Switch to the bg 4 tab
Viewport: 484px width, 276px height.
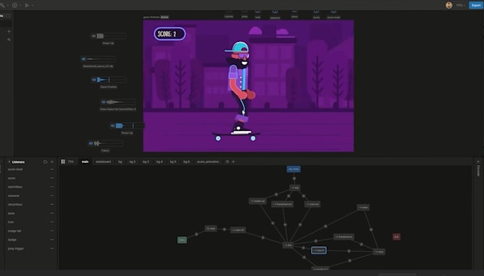[x=159, y=161]
